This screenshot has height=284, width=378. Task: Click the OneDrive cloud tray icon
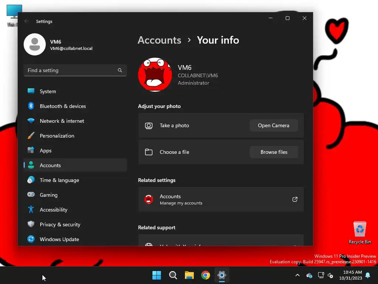[x=309, y=275]
